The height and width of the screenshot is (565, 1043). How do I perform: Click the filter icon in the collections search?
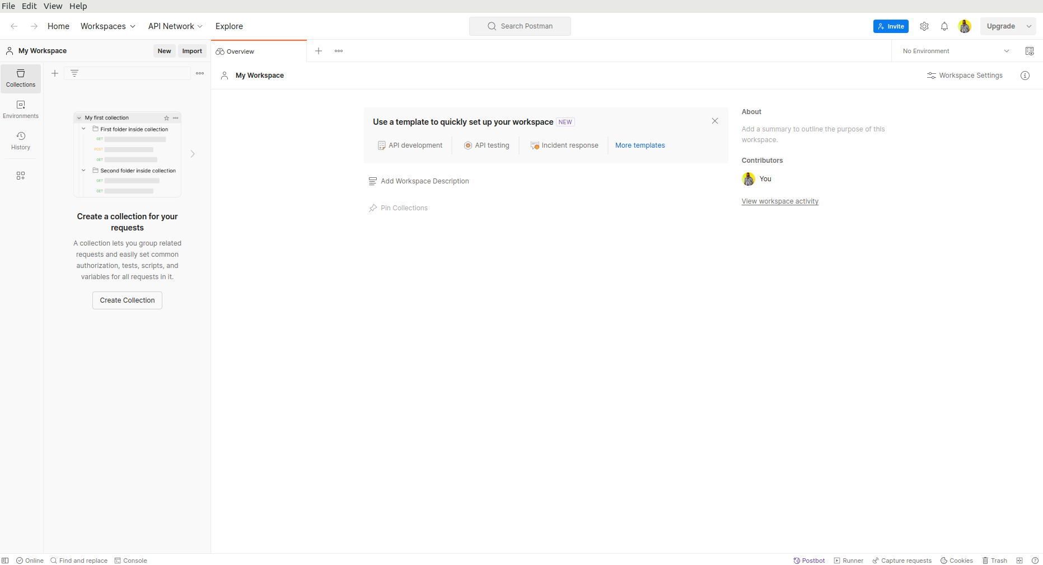click(x=74, y=73)
